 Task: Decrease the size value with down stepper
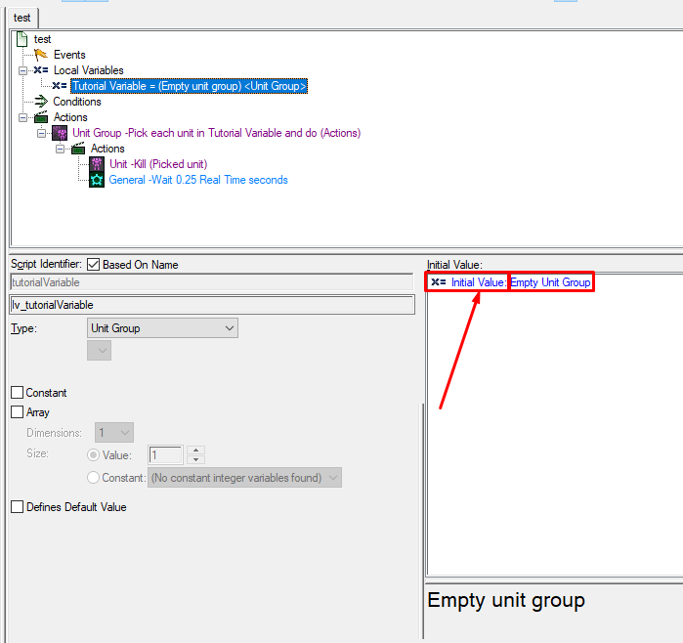196,459
